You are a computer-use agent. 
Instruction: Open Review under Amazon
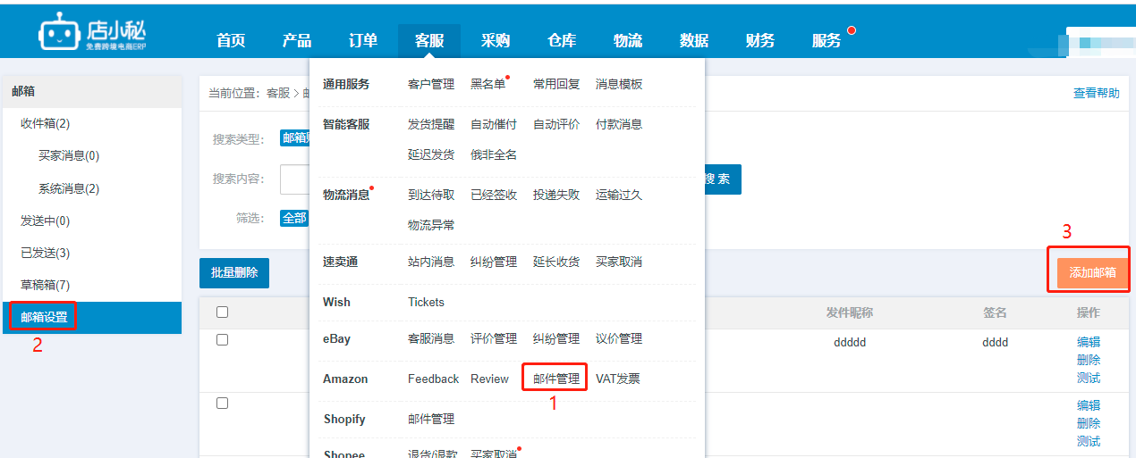pos(489,379)
